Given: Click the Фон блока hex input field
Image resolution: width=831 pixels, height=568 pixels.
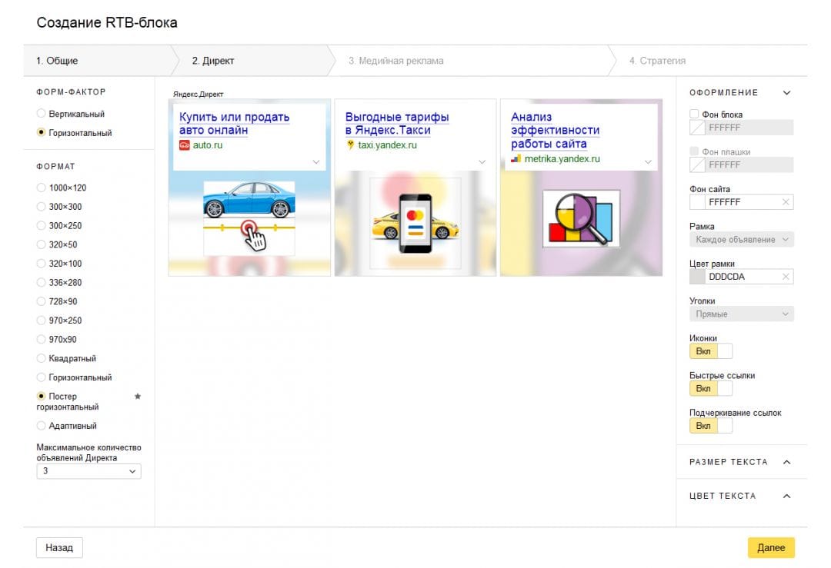Looking at the screenshot, I should click(749, 128).
